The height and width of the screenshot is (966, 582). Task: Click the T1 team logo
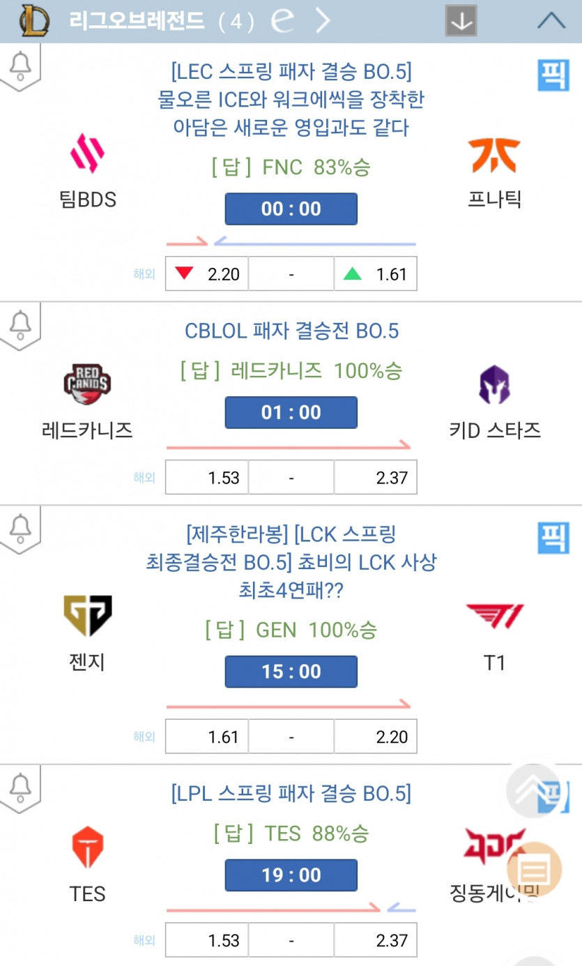coord(494,617)
